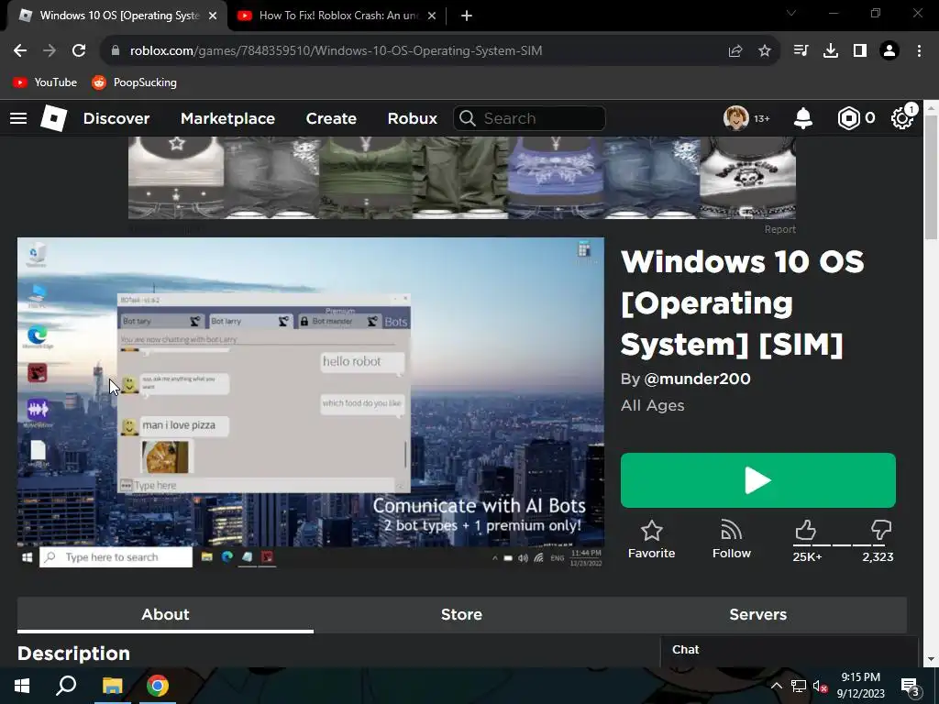This screenshot has height=704, width=939.
Task: Open Windows taskbar search
Action: 66,686
